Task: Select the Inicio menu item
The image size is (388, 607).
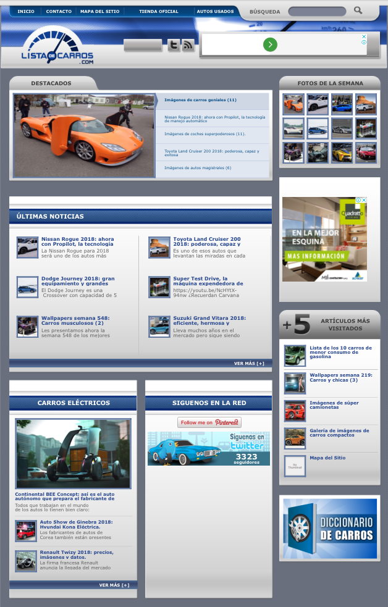Action: [x=26, y=12]
